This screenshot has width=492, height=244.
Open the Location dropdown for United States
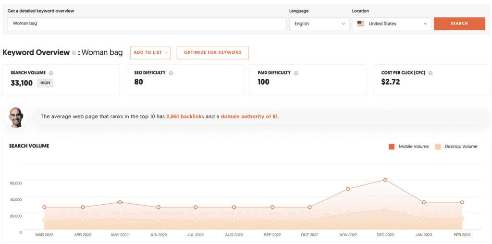392,24
